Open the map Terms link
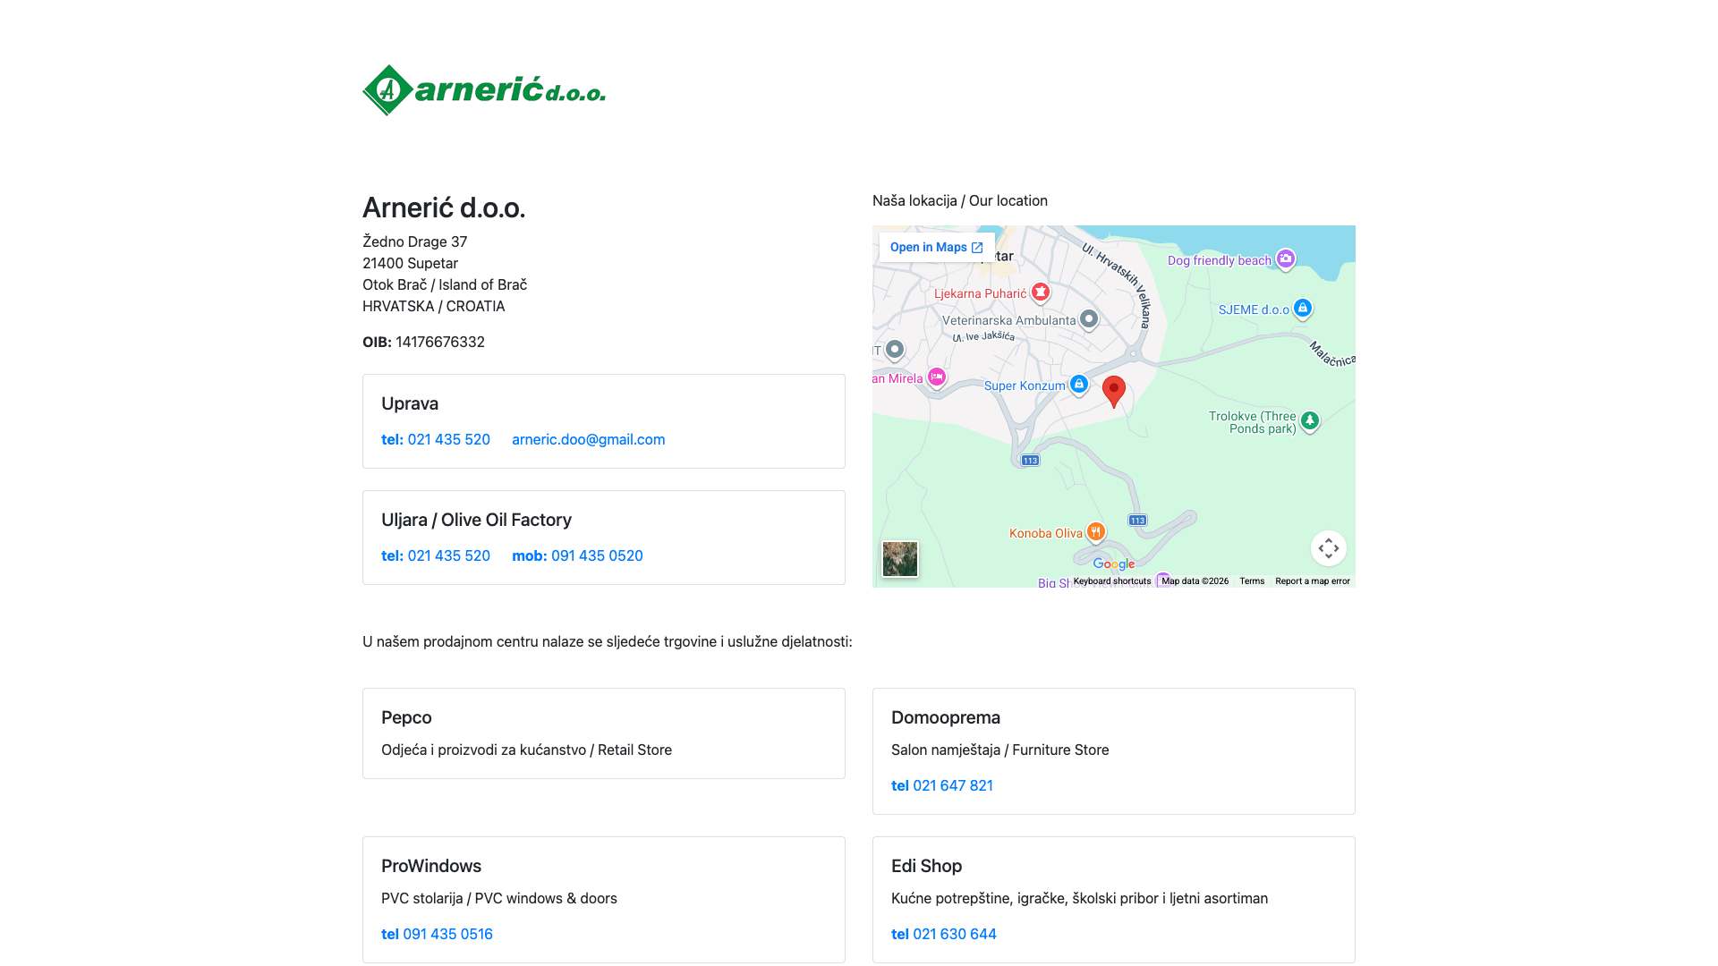 [1252, 581]
